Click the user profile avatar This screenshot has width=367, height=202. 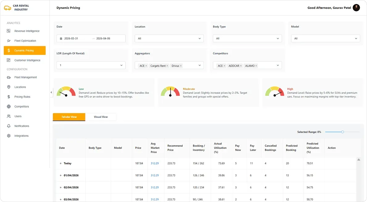(356, 8)
